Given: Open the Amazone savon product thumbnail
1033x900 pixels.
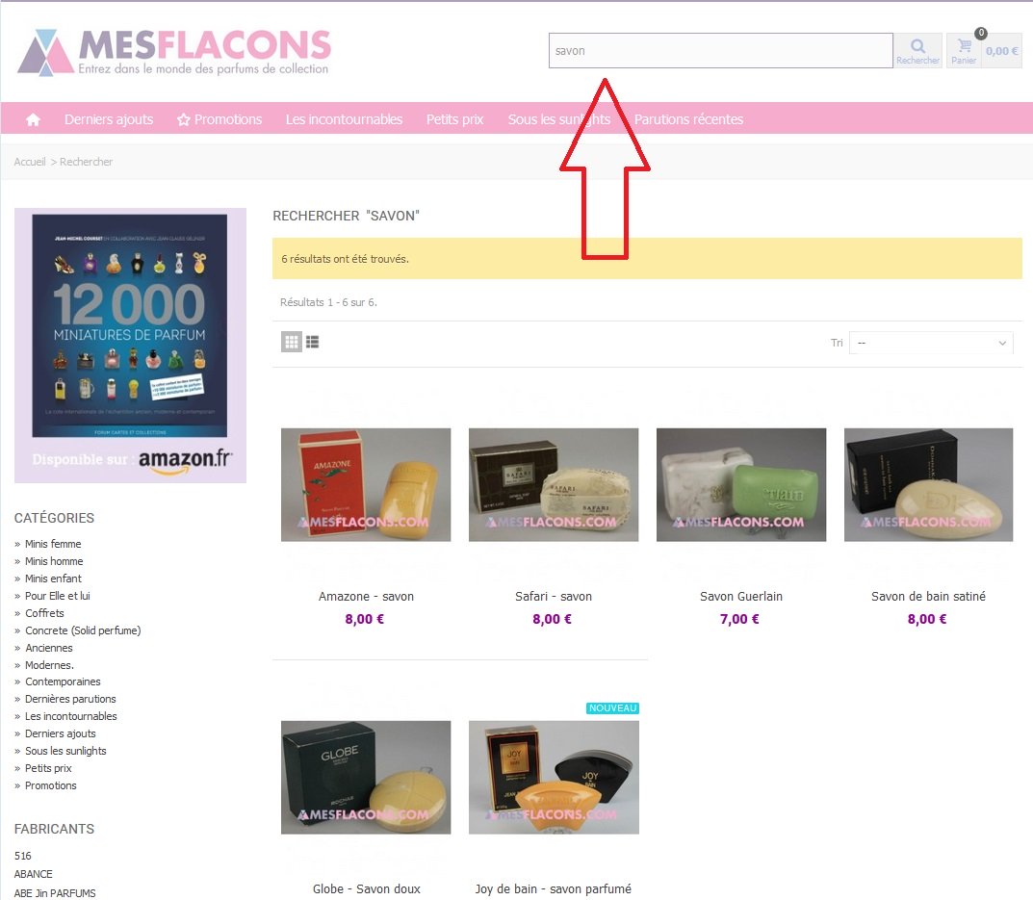Looking at the screenshot, I should point(366,485).
